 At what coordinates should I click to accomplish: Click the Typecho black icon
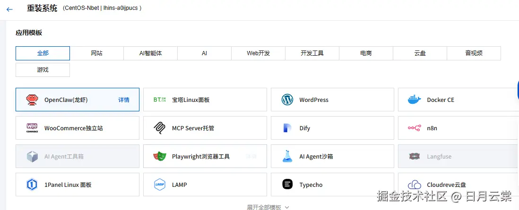point(287,185)
